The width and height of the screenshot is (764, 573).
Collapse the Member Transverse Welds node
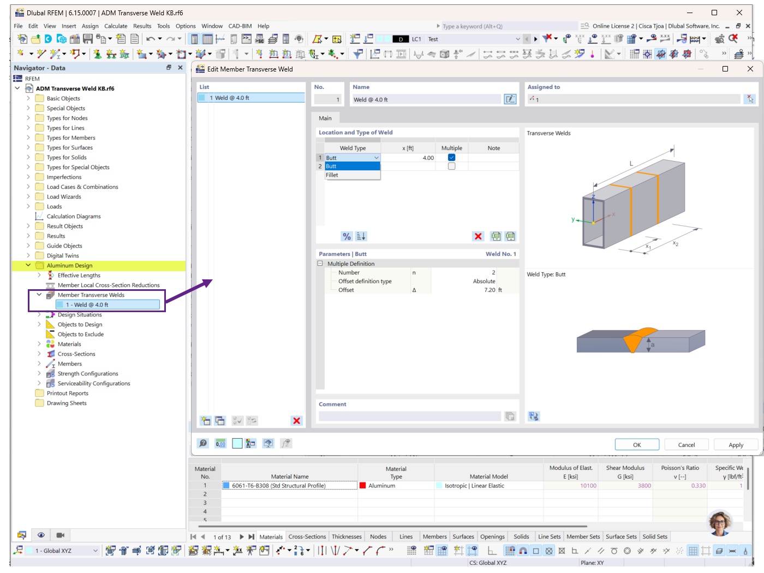tap(39, 295)
